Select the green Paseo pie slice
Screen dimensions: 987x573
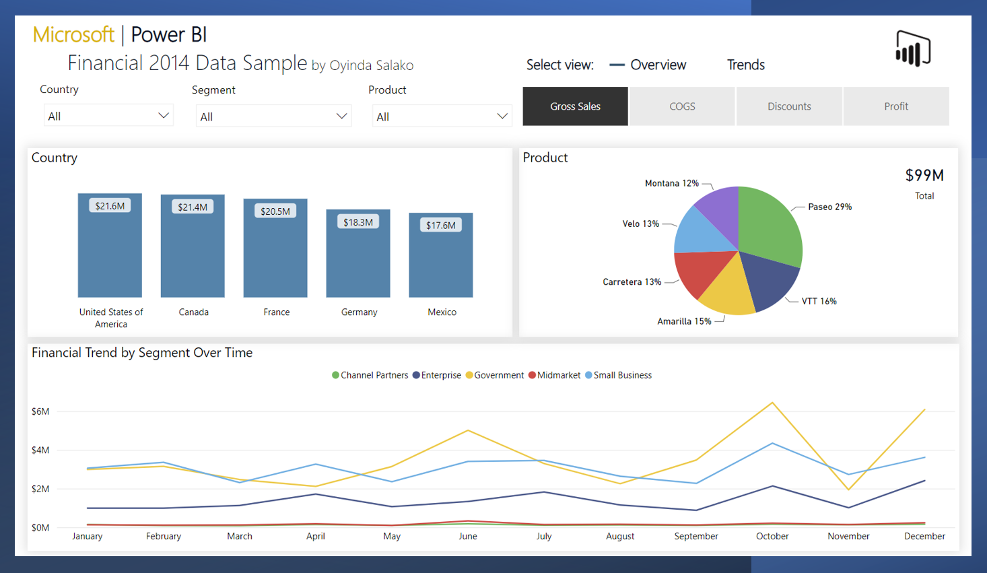pyautogui.click(x=770, y=226)
